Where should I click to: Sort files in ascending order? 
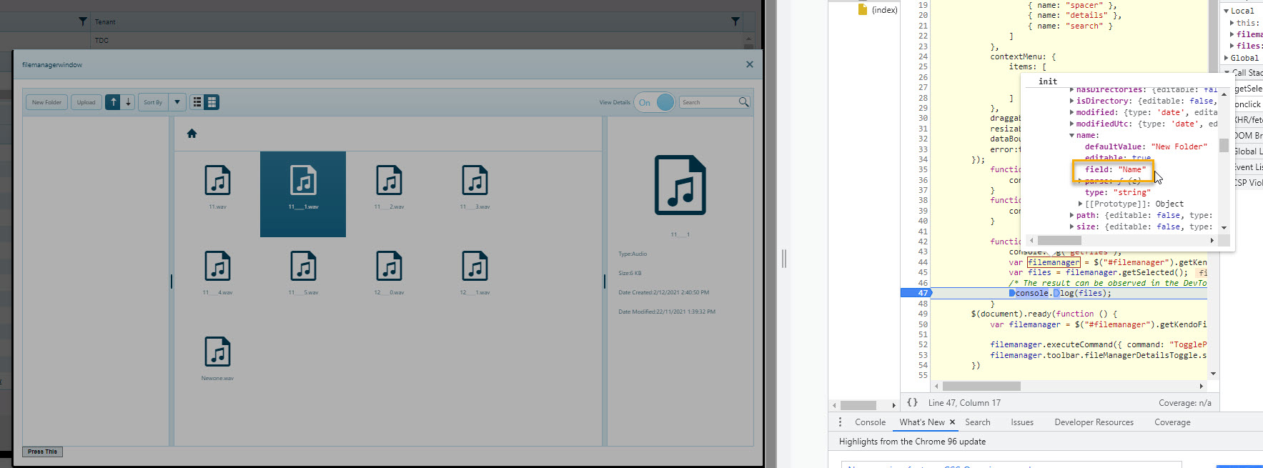pyautogui.click(x=113, y=102)
